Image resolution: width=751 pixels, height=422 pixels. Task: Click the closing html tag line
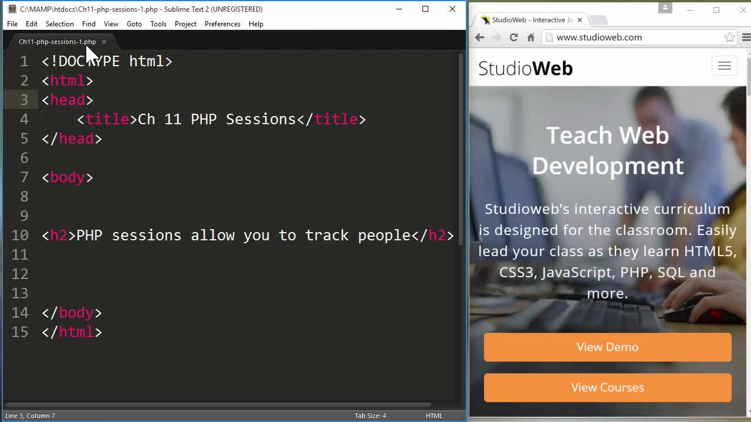(72, 332)
